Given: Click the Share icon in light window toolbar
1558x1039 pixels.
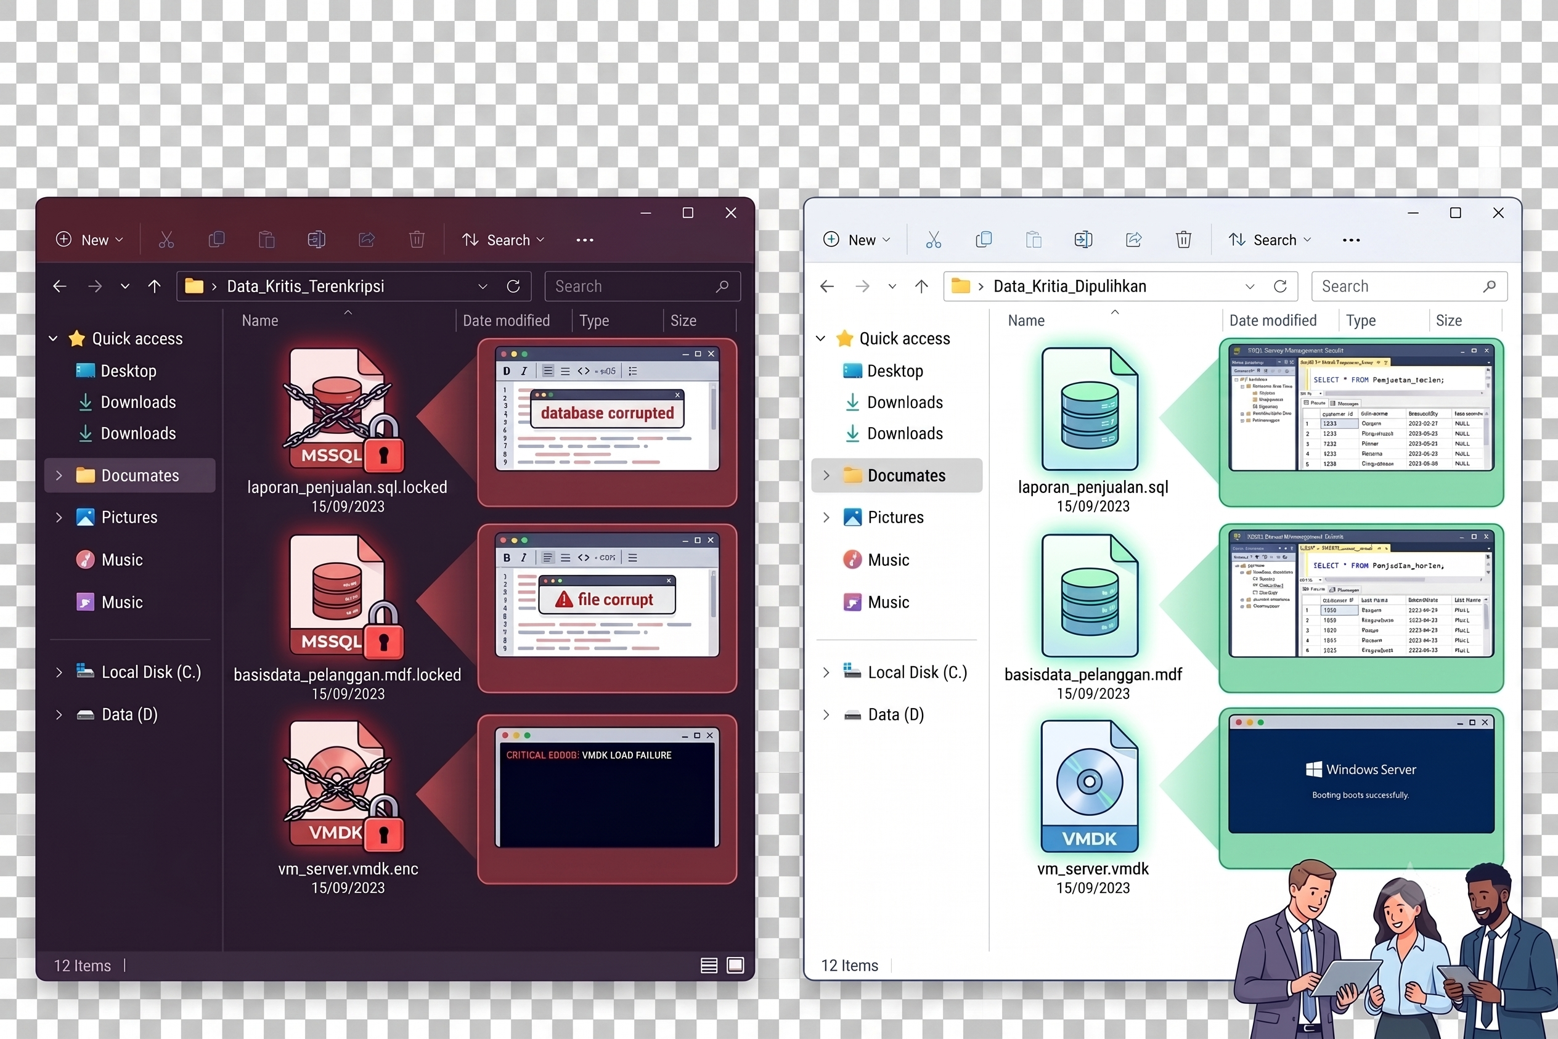Looking at the screenshot, I should click(1134, 239).
